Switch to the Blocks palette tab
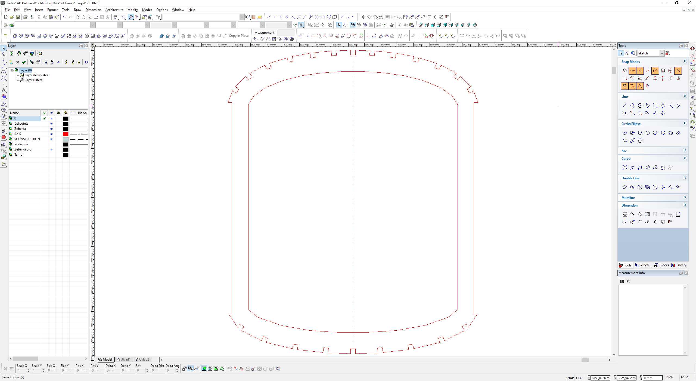 661,265
